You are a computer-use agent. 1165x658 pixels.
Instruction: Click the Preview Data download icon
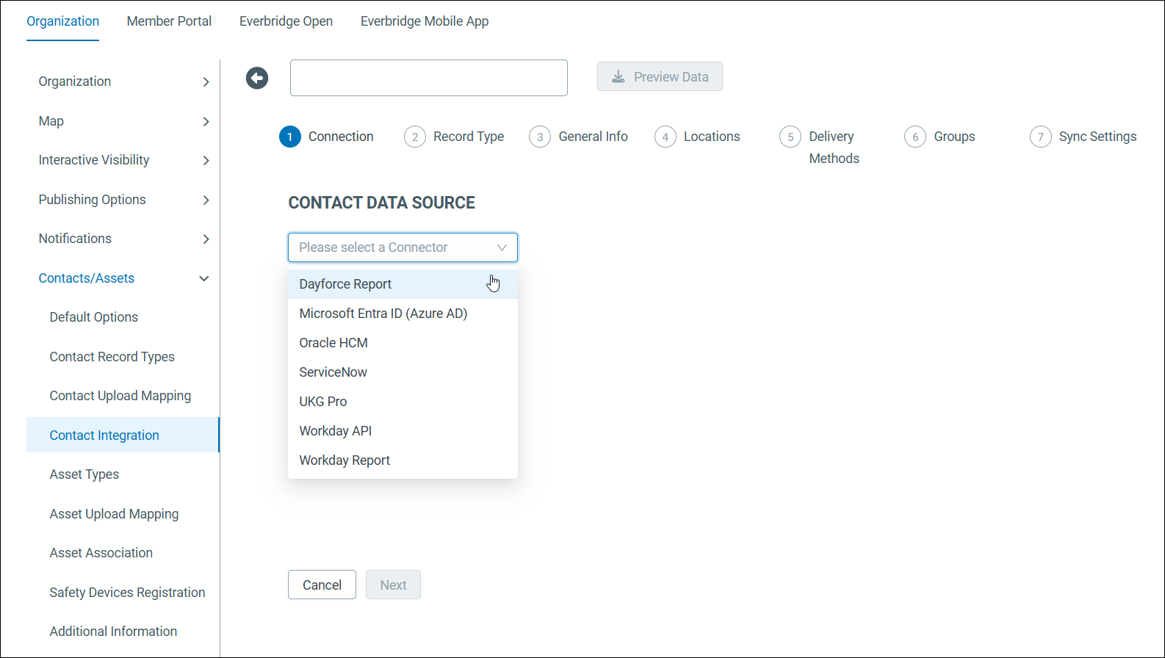click(x=618, y=77)
